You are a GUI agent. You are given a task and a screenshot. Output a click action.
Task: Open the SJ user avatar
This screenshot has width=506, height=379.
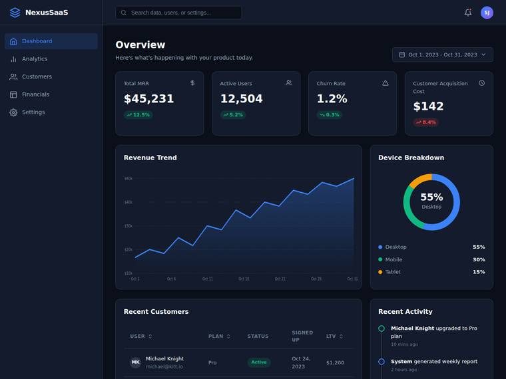(487, 13)
